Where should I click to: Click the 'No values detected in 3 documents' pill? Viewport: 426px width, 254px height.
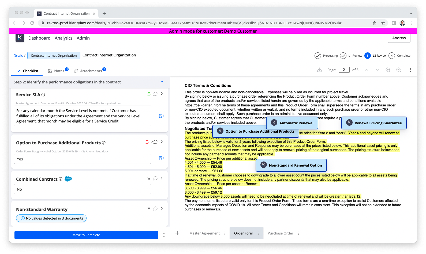[x=51, y=218]
